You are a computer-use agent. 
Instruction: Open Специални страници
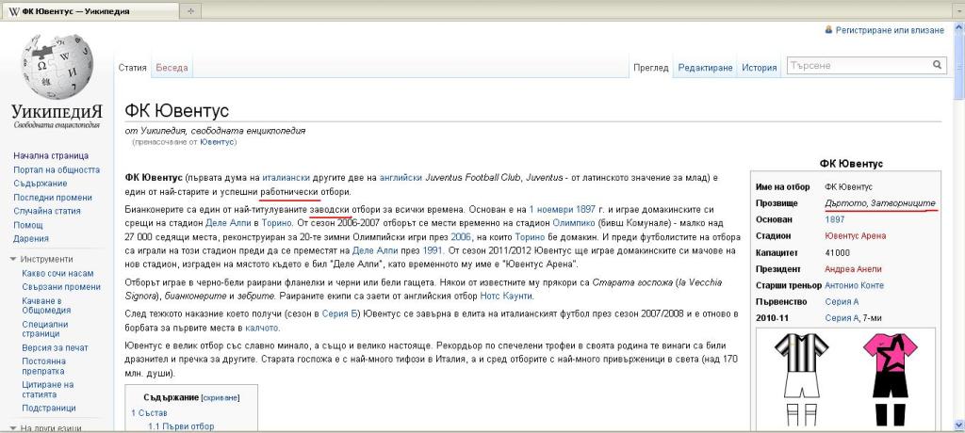click(x=45, y=329)
